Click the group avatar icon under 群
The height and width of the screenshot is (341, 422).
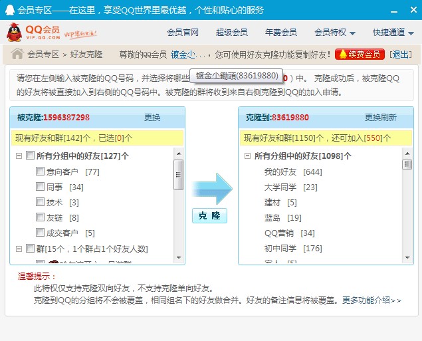click(53, 263)
